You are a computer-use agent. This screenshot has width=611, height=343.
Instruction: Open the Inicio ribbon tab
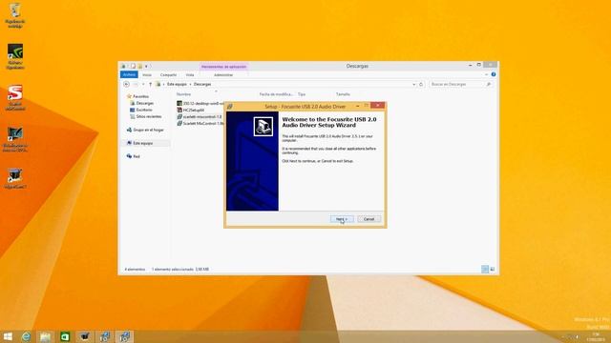(x=147, y=74)
